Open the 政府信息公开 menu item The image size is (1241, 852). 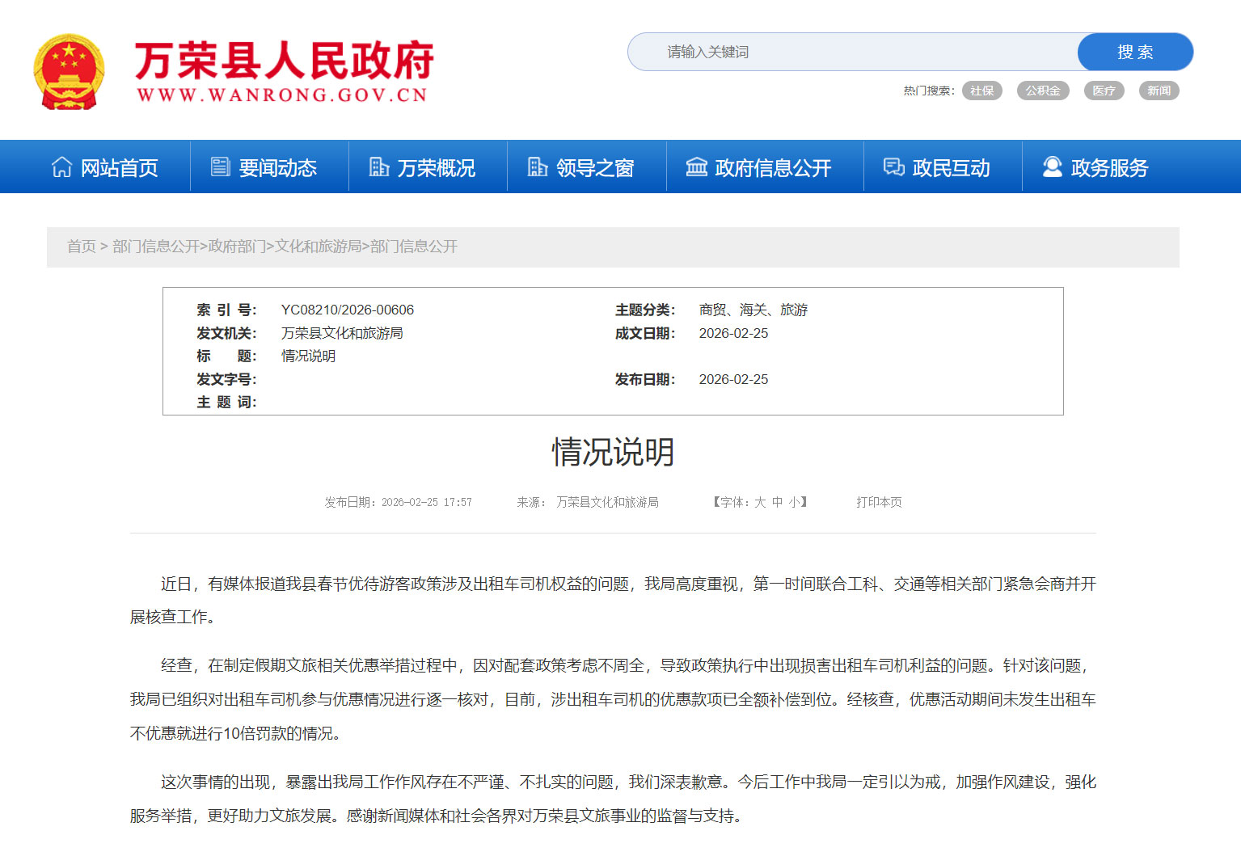[x=772, y=167]
